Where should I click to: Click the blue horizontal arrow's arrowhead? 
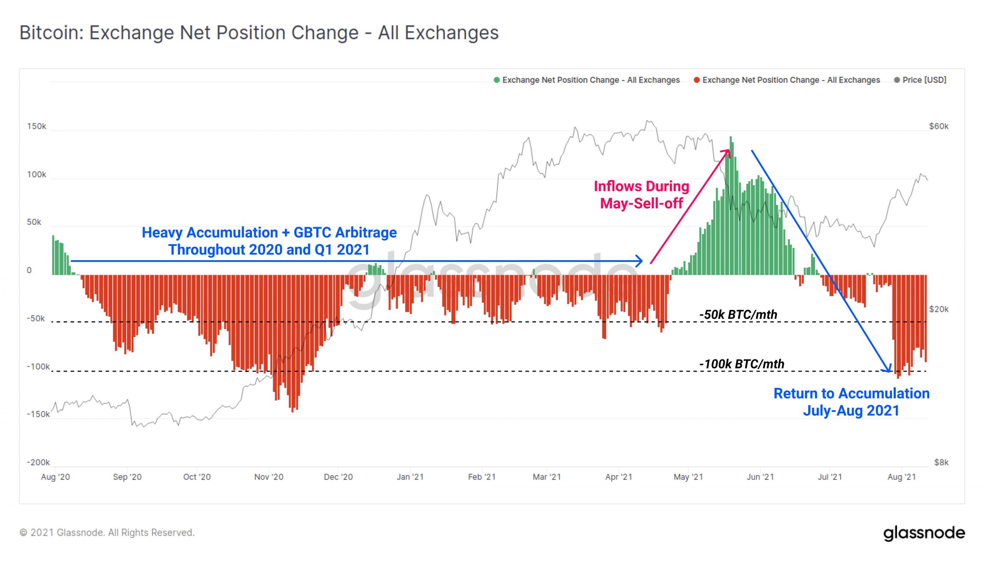(x=640, y=261)
